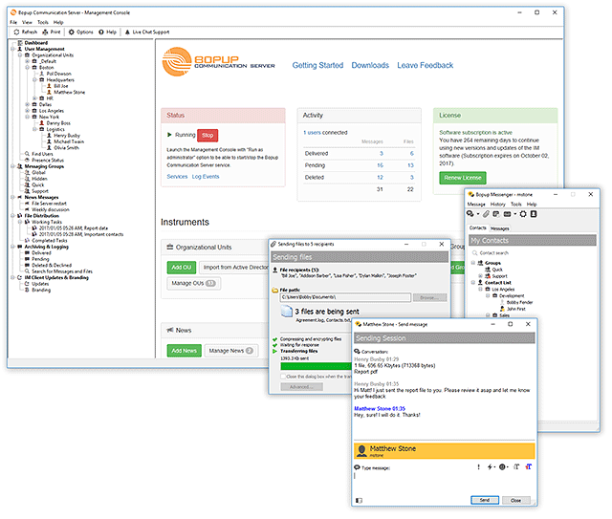Collapse the New York tree node

(28, 117)
